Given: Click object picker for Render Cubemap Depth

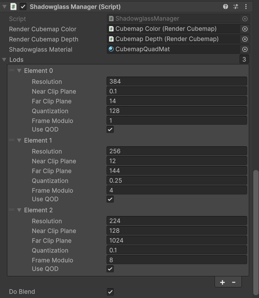Looking at the screenshot, I should click(x=245, y=39).
